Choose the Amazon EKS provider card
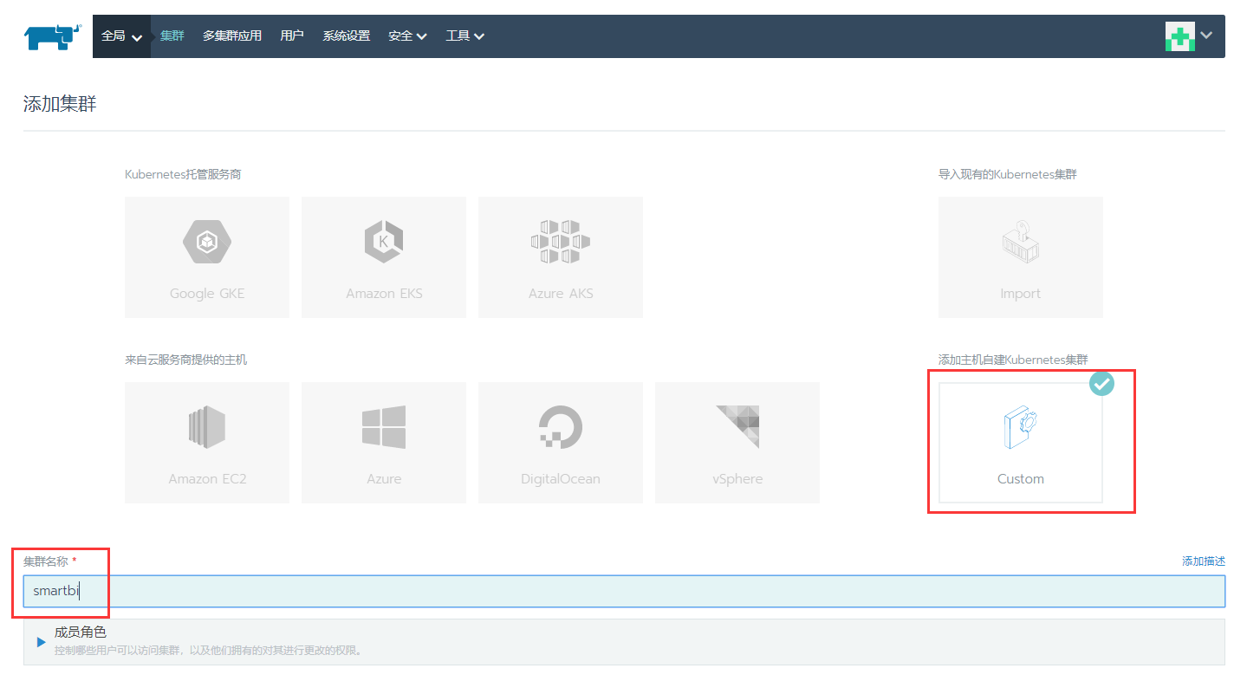Screen dimensions: 1247x681 coord(384,257)
